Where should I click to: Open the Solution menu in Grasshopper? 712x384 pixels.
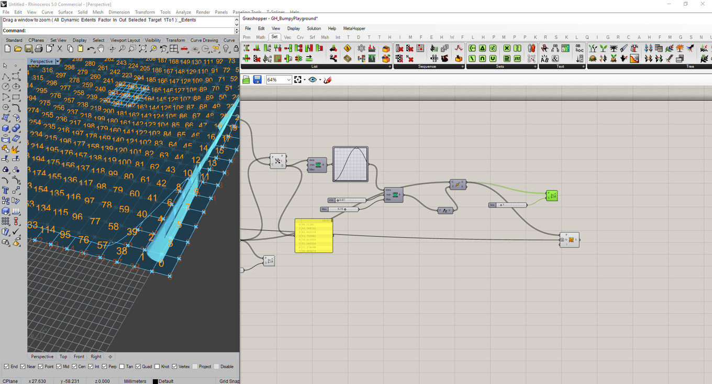click(314, 28)
